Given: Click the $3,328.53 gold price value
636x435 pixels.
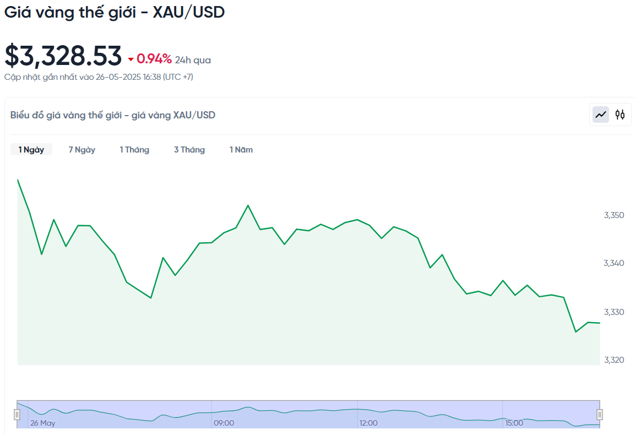Looking at the screenshot, I should click(x=63, y=56).
